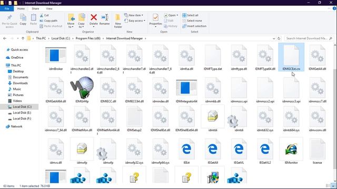The width and height of the screenshot is (337, 189).
Task: Expand the chevron after This PC in address bar
Action: [49, 38]
